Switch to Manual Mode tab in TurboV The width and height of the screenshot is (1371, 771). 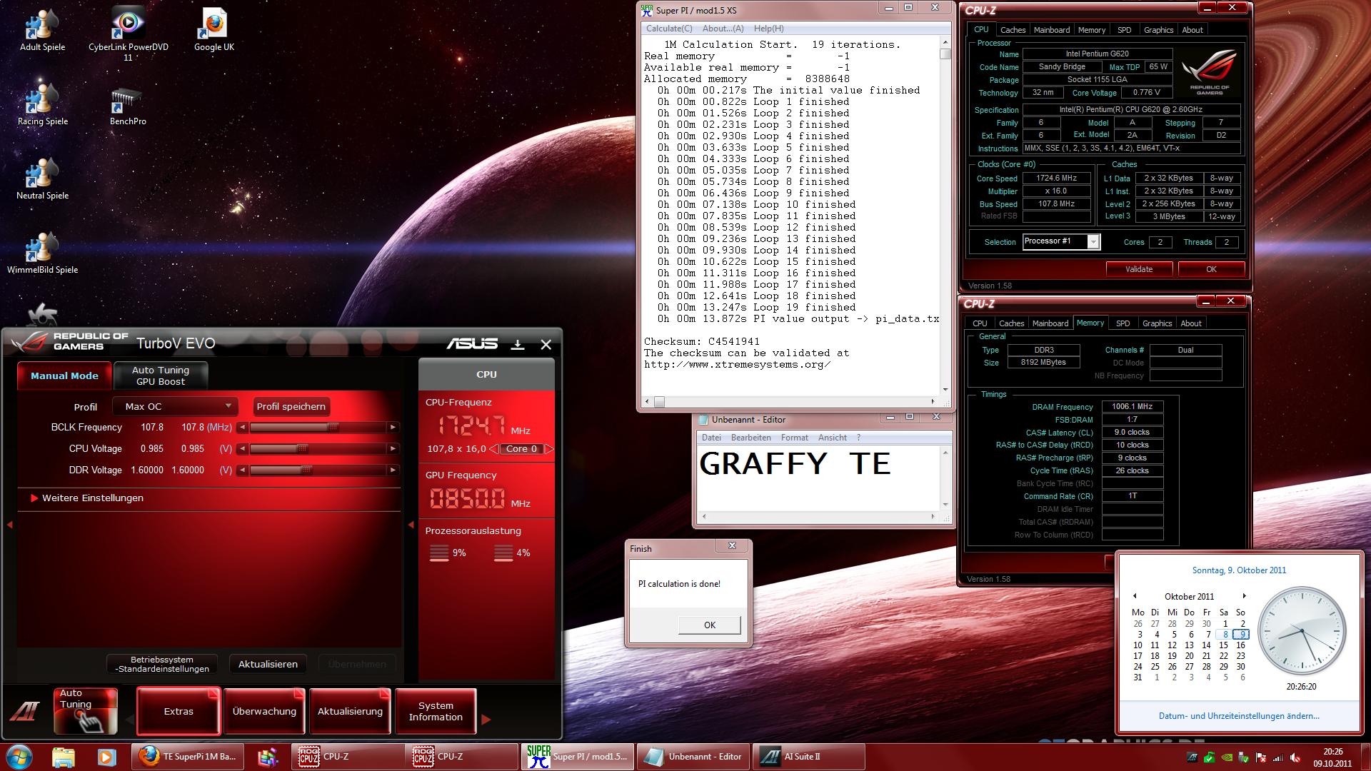point(64,376)
